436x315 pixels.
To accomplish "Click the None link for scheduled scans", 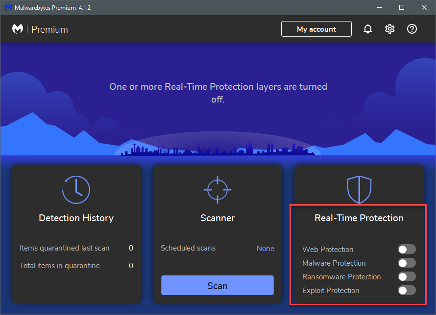I will pyautogui.click(x=265, y=249).
